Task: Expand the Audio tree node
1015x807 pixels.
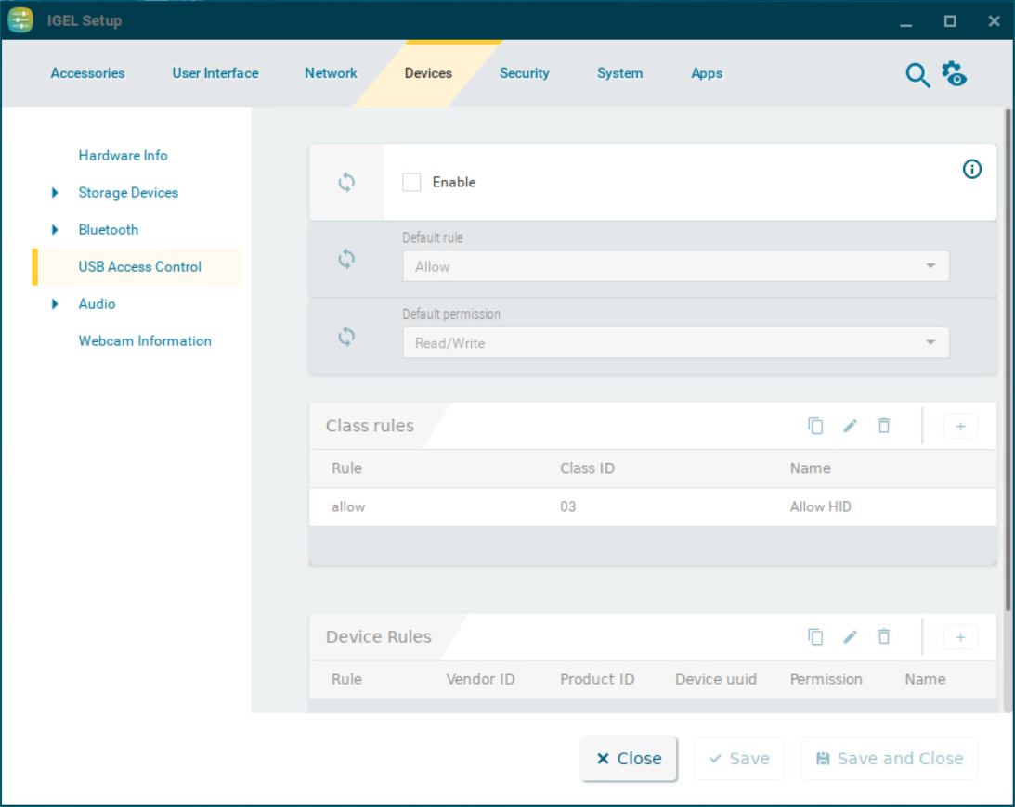Action: pyautogui.click(x=55, y=304)
